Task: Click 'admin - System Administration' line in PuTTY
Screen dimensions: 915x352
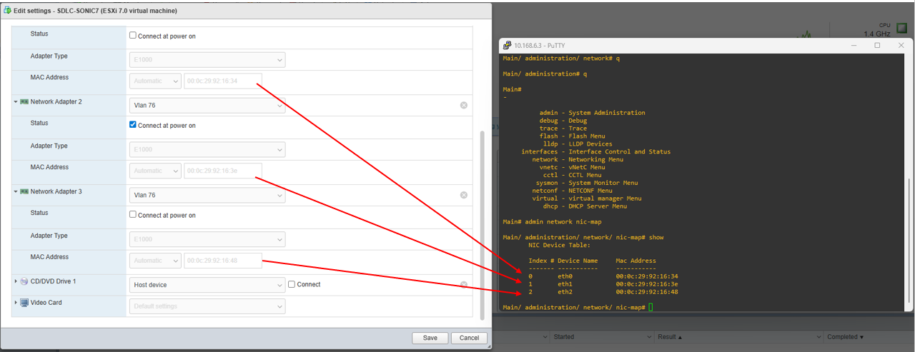Action: [x=592, y=113]
